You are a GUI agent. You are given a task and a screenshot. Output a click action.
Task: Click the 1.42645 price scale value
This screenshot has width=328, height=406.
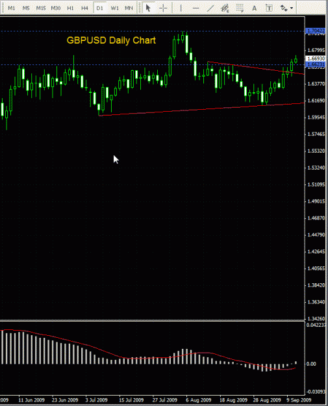point(316,251)
